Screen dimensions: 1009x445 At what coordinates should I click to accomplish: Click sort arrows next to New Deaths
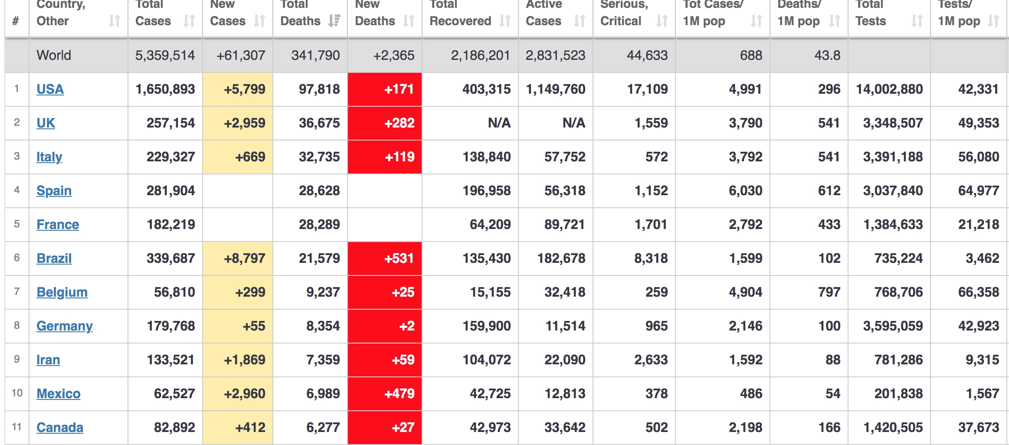click(409, 21)
